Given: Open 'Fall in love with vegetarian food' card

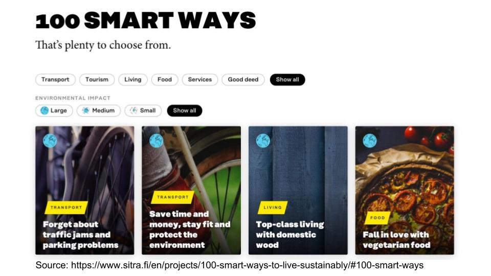Looking at the screenshot, I should pos(404,190).
